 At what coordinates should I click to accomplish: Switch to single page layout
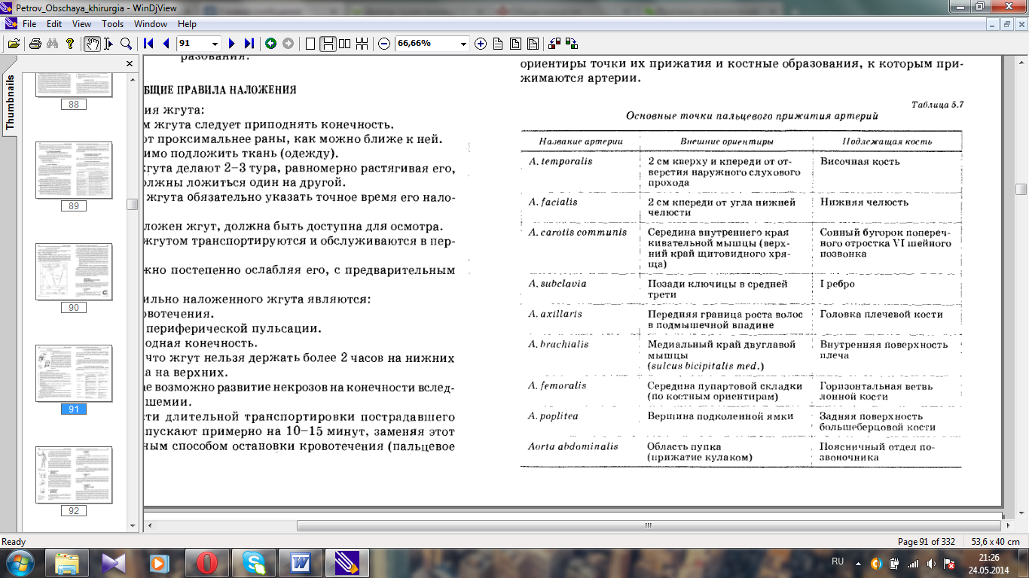[310, 44]
